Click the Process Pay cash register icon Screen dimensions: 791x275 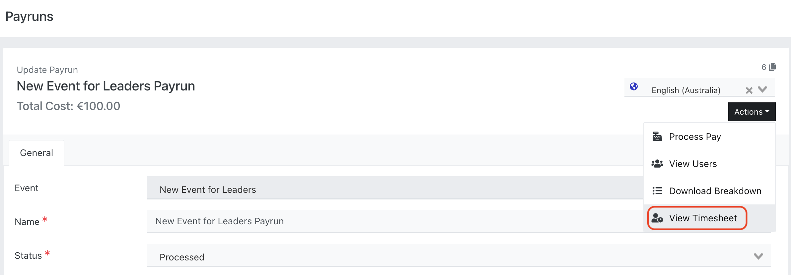click(x=657, y=137)
